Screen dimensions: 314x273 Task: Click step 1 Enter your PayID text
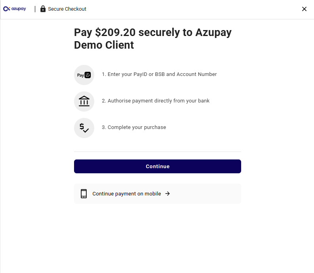click(159, 74)
